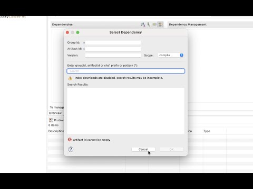Screen dimensions: 253x189
Task: Toggle the Show GroupId icon in Dependencies toolbar
Action: point(154,25)
